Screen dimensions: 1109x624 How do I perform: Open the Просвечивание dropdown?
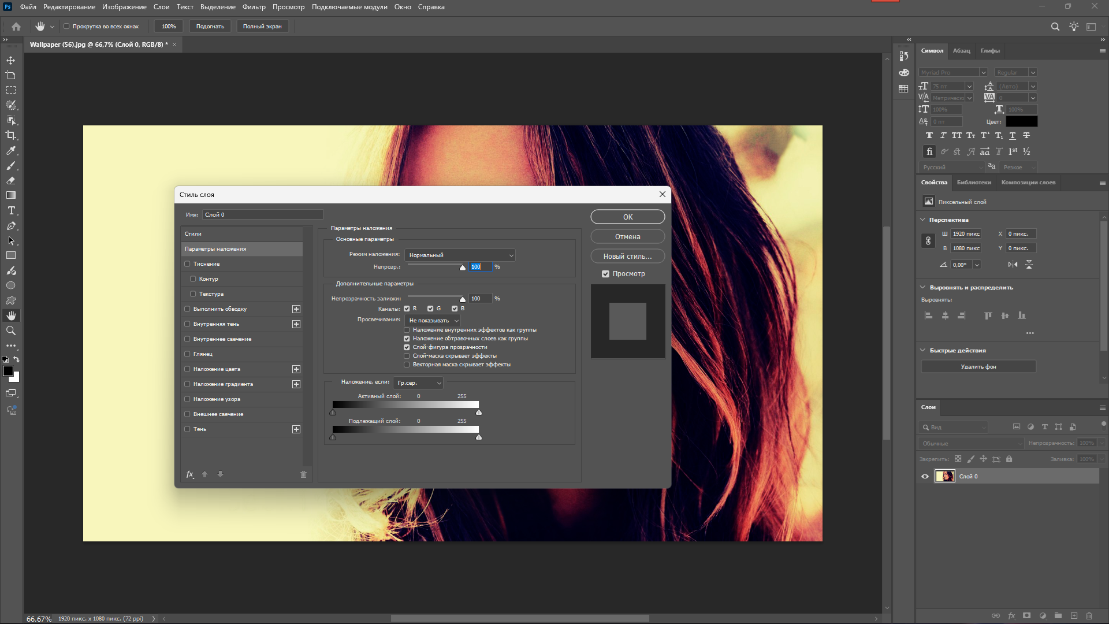pyautogui.click(x=433, y=320)
